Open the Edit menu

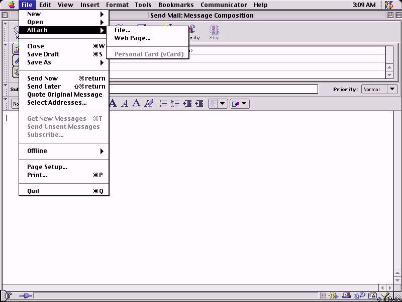pos(45,5)
